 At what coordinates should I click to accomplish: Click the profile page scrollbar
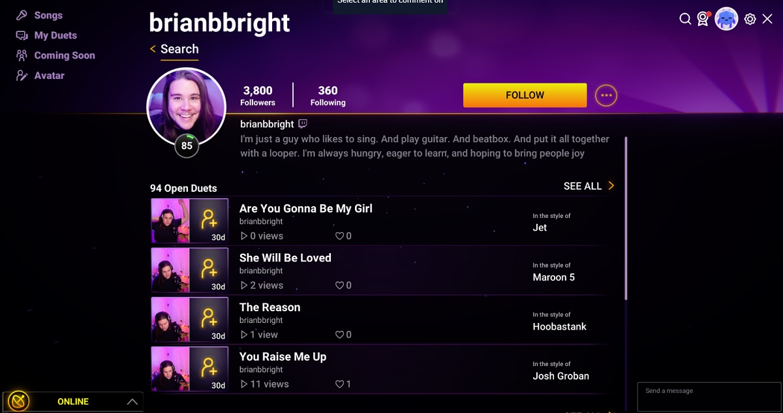626,219
